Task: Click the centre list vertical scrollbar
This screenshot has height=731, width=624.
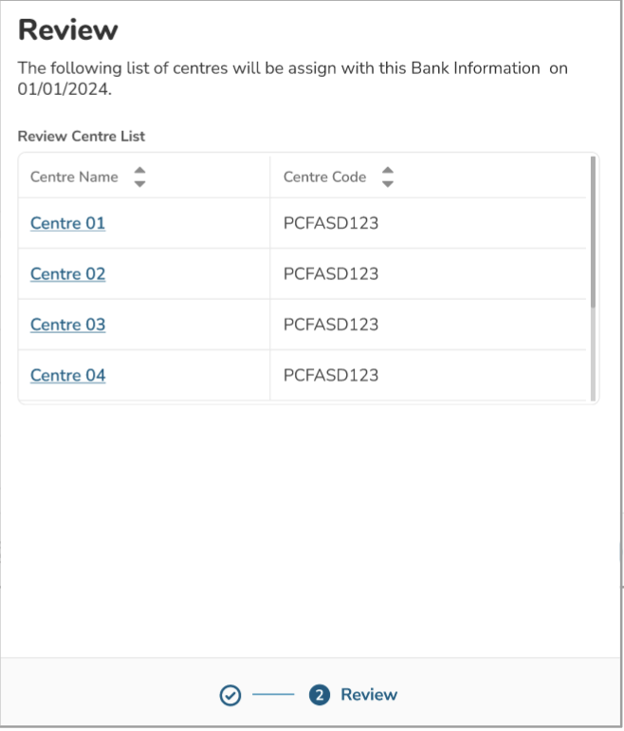Action: (594, 232)
